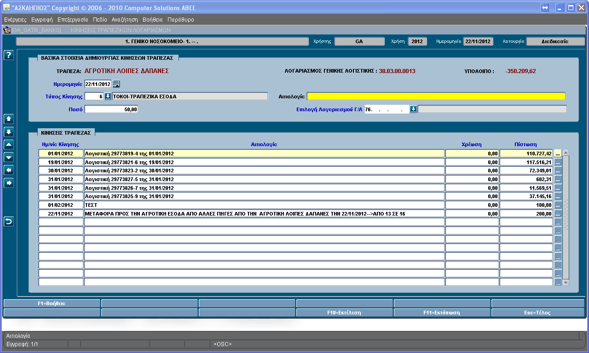Open the Αναζήτηση menu

pyautogui.click(x=125, y=20)
